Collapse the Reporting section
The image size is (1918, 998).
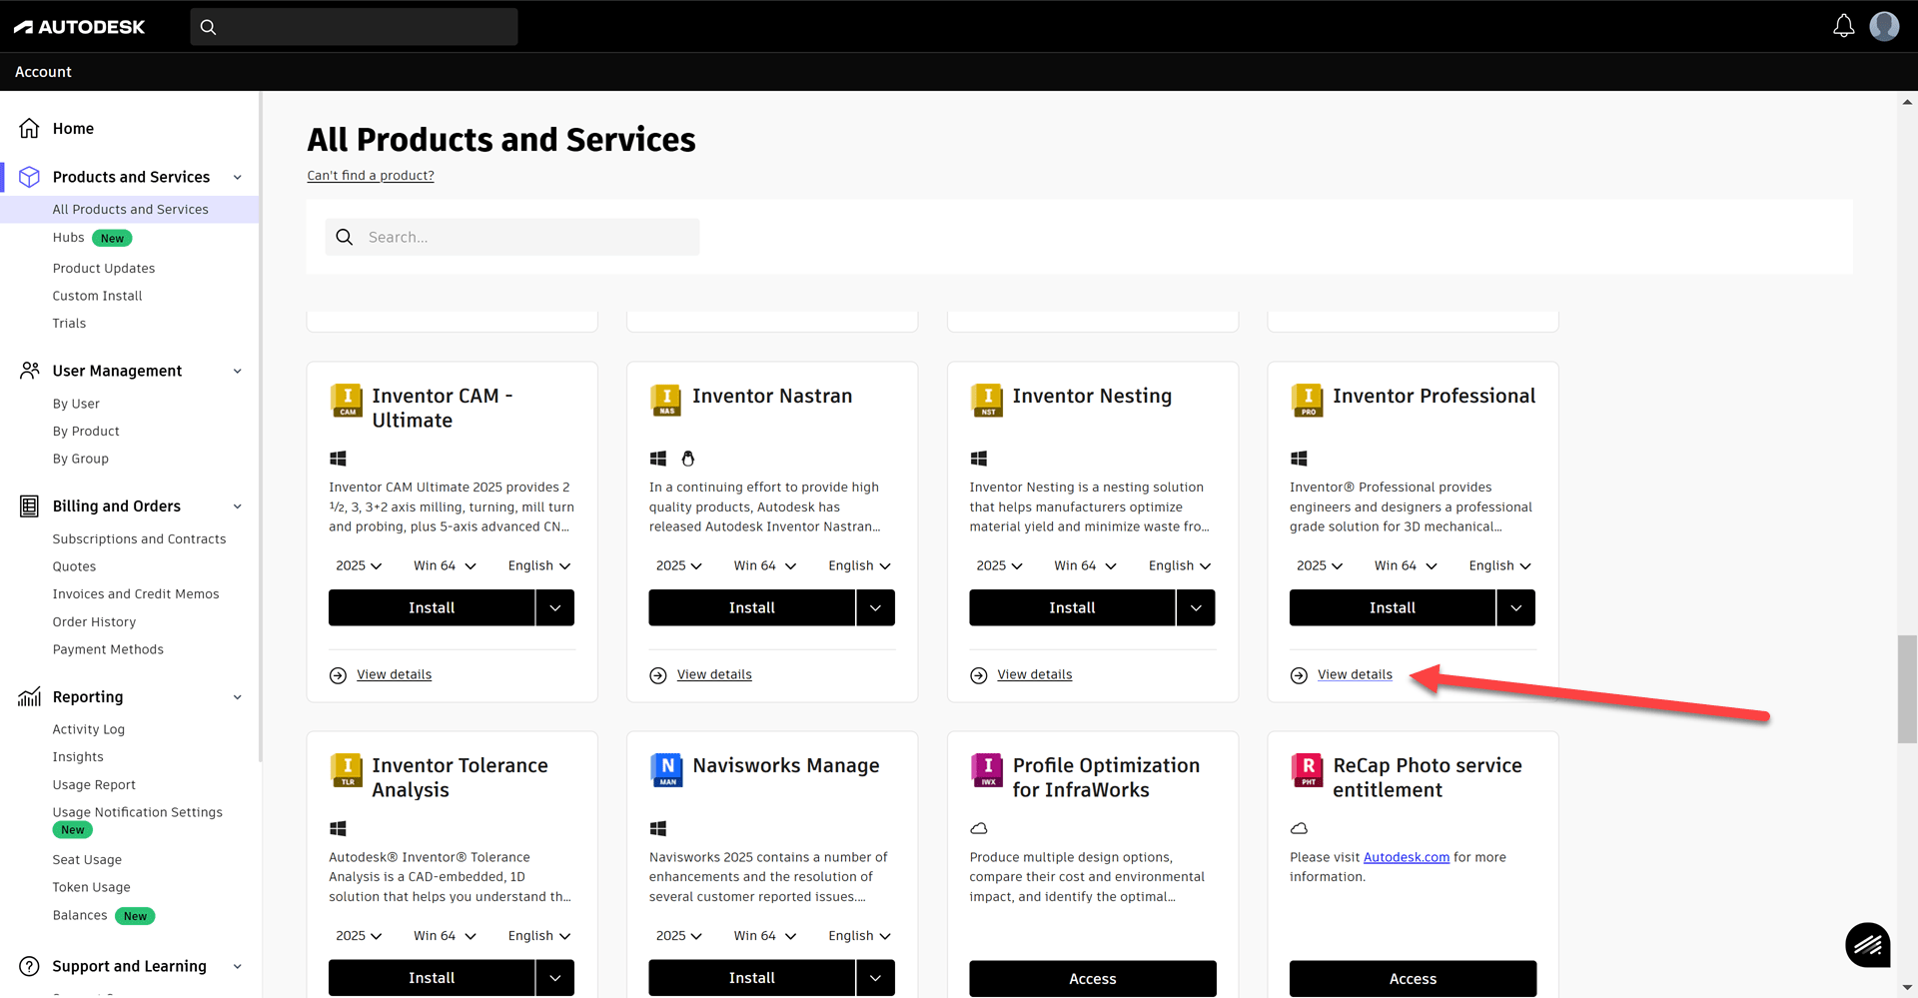pyautogui.click(x=238, y=696)
